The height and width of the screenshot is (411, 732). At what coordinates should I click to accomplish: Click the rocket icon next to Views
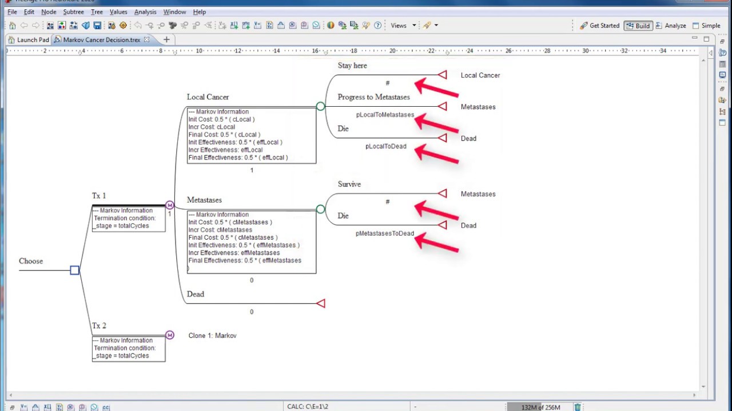click(x=427, y=26)
